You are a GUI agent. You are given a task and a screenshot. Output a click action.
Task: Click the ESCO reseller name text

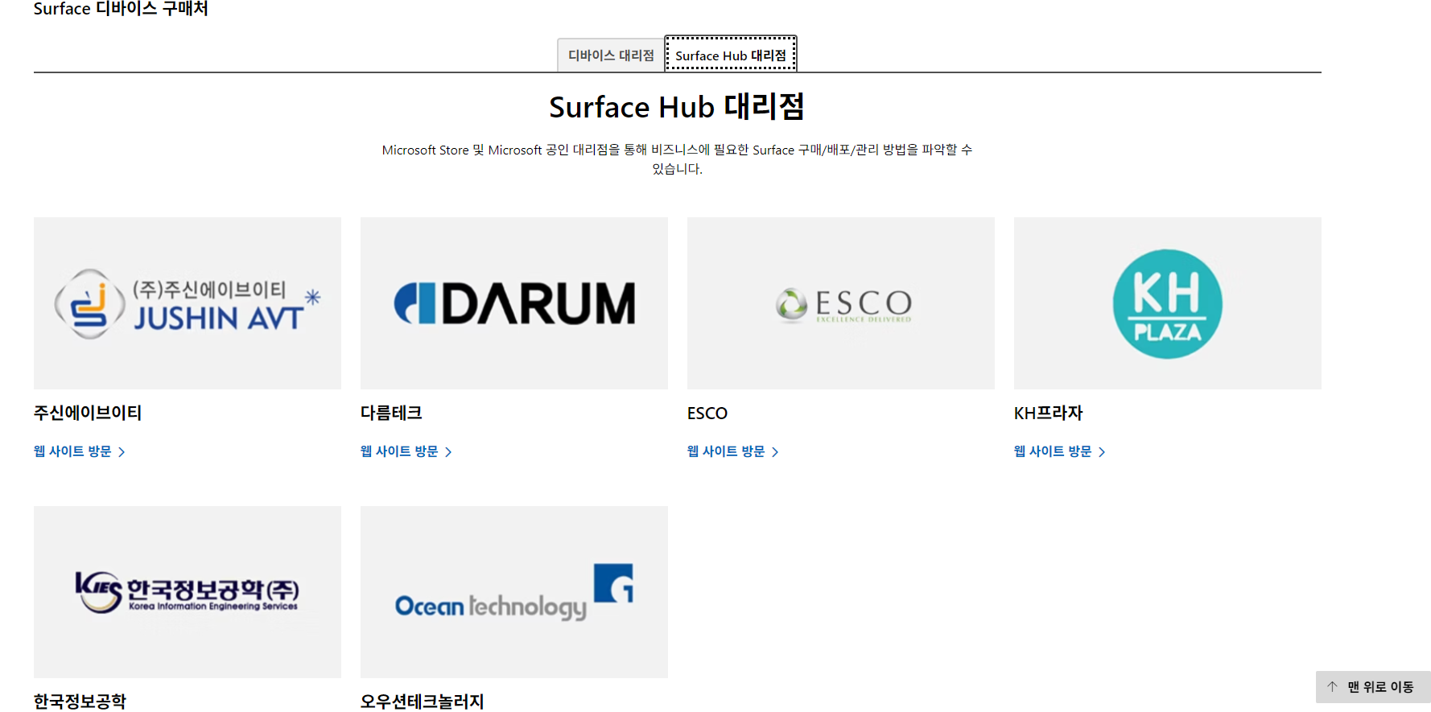click(x=707, y=414)
